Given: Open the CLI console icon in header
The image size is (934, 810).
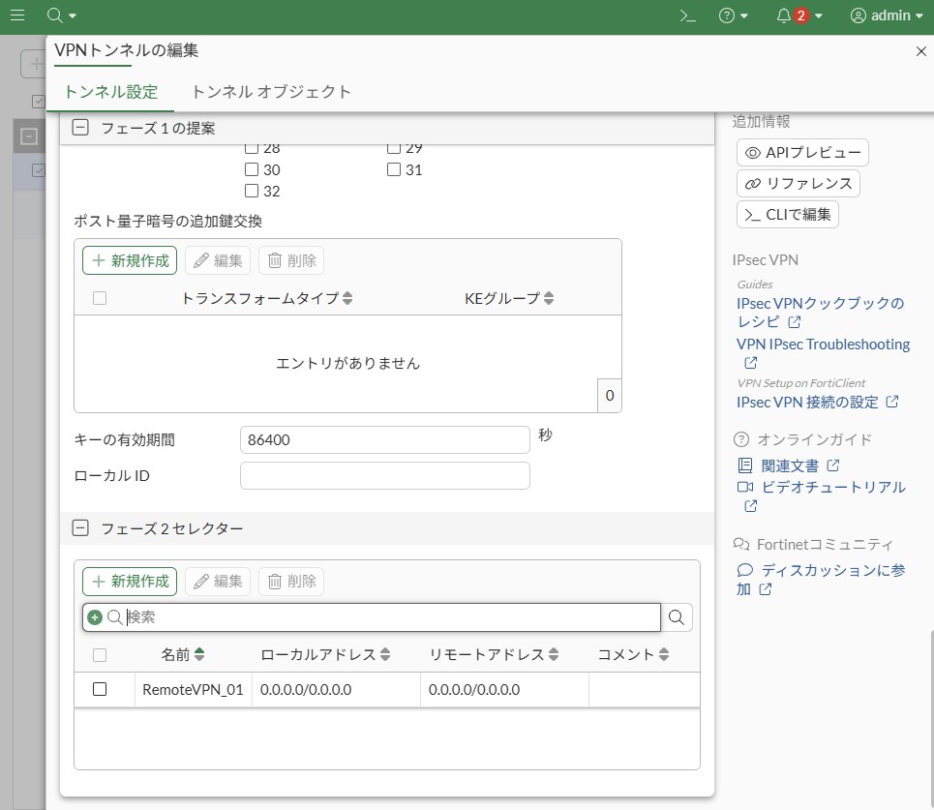Looking at the screenshot, I should 687,15.
